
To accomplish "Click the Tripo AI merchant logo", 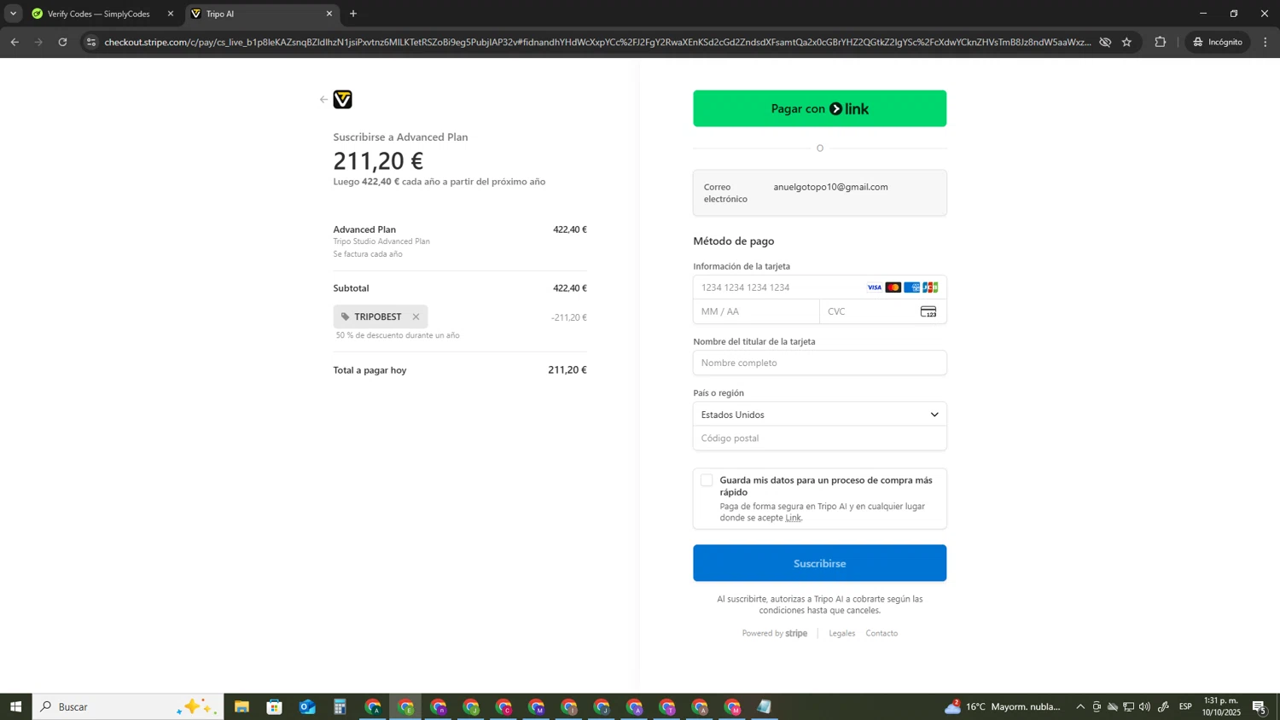I will 342,100.
